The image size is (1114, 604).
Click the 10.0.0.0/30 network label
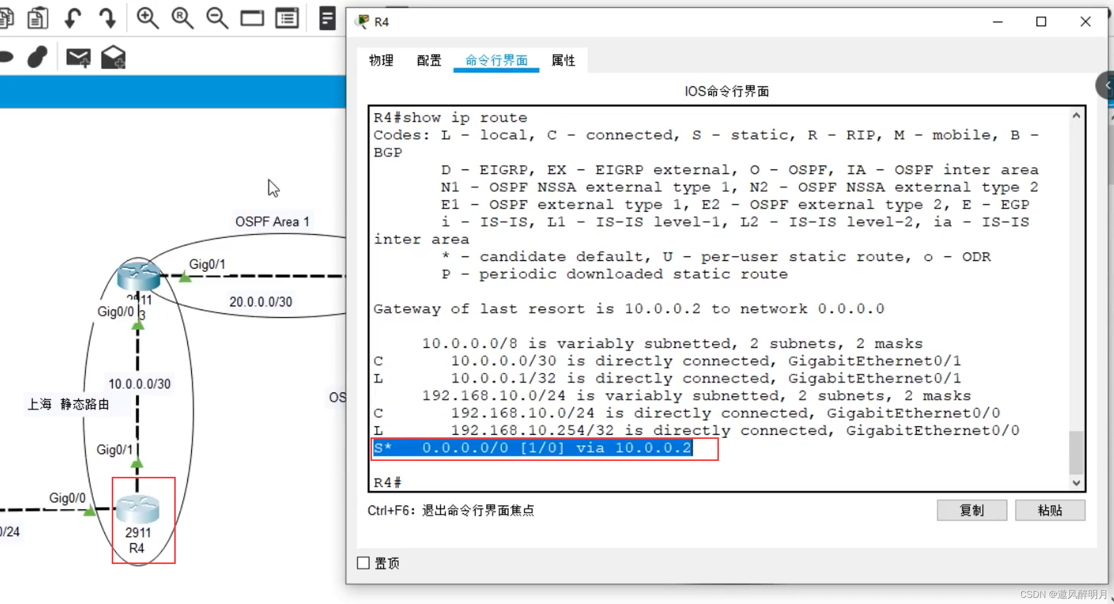coord(139,384)
